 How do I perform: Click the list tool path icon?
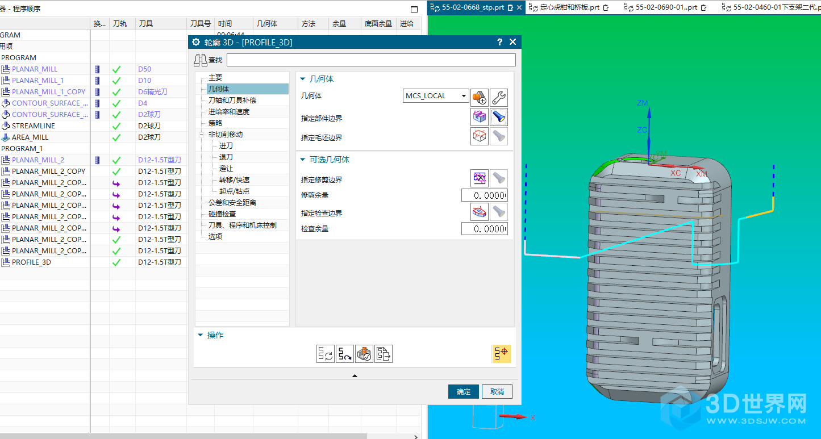point(384,354)
